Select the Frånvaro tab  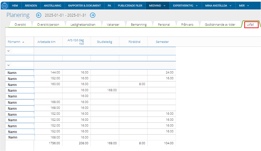click(x=187, y=25)
